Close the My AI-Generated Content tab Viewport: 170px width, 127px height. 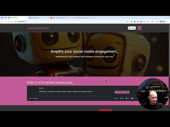[x=69, y=18]
